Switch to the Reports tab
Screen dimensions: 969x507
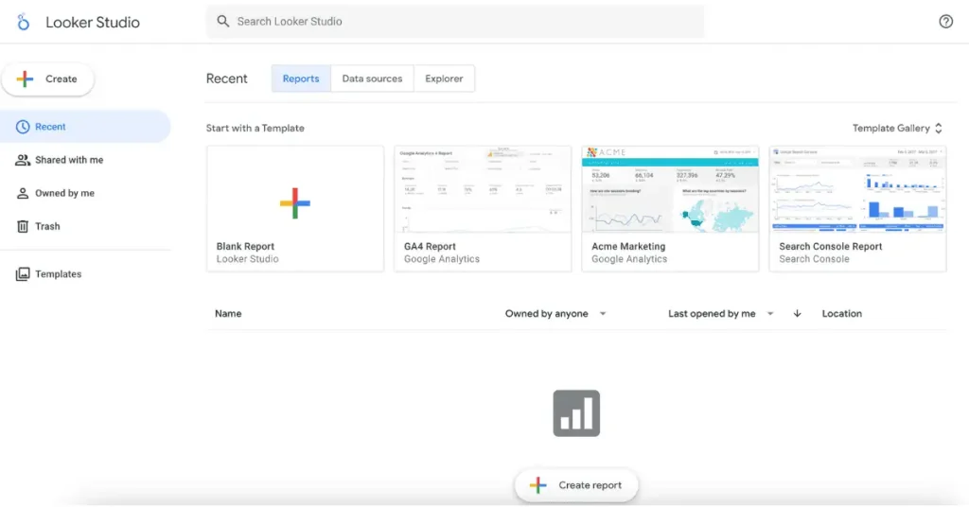pyautogui.click(x=301, y=79)
